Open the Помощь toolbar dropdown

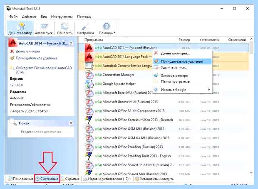(107, 28)
